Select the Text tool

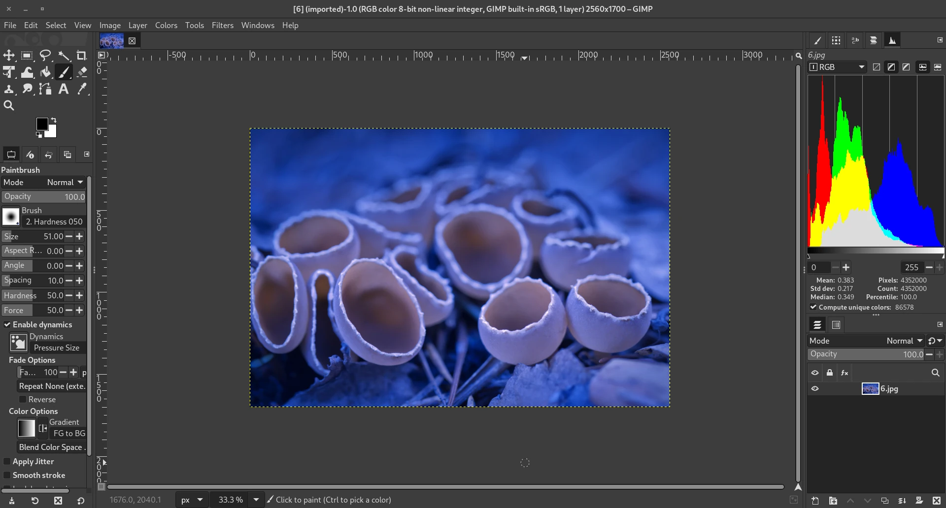[x=64, y=89]
